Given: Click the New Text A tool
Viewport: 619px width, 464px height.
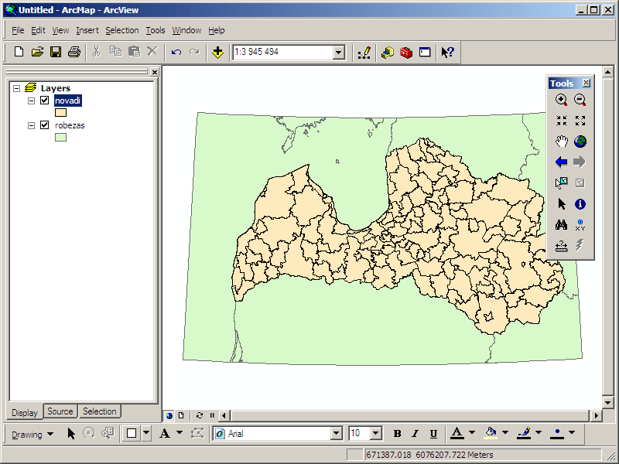Looking at the screenshot, I should [164, 434].
